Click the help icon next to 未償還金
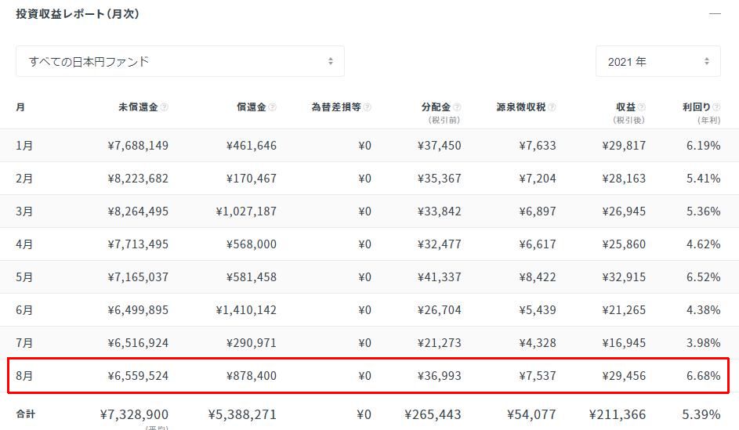The height and width of the screenshot is (430, 739). [x=164, y=107]
